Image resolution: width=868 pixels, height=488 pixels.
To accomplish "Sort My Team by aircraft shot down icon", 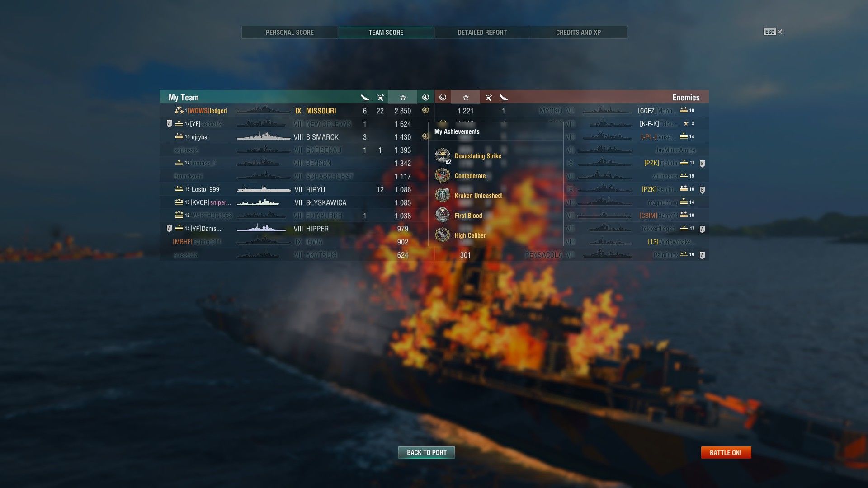I will 381,97.
